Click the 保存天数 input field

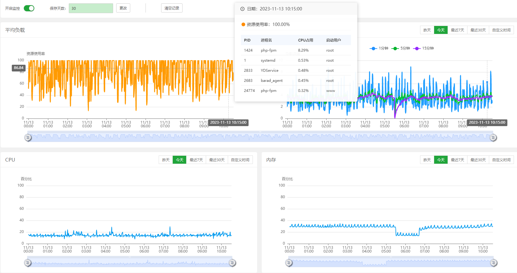click(91, 8)
